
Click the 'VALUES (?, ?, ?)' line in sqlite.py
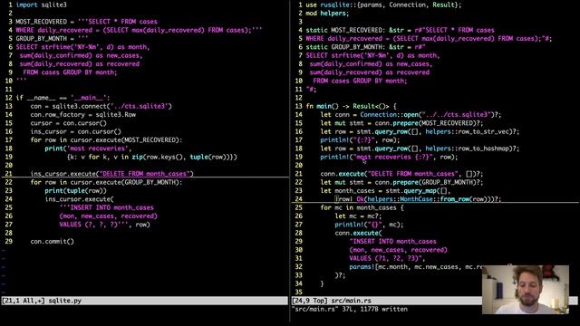[105, 225]
